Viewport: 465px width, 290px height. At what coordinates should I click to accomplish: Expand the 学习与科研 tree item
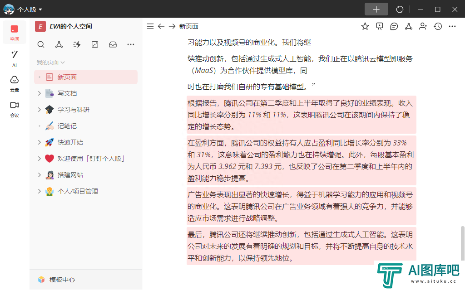[x=40, y=110]
